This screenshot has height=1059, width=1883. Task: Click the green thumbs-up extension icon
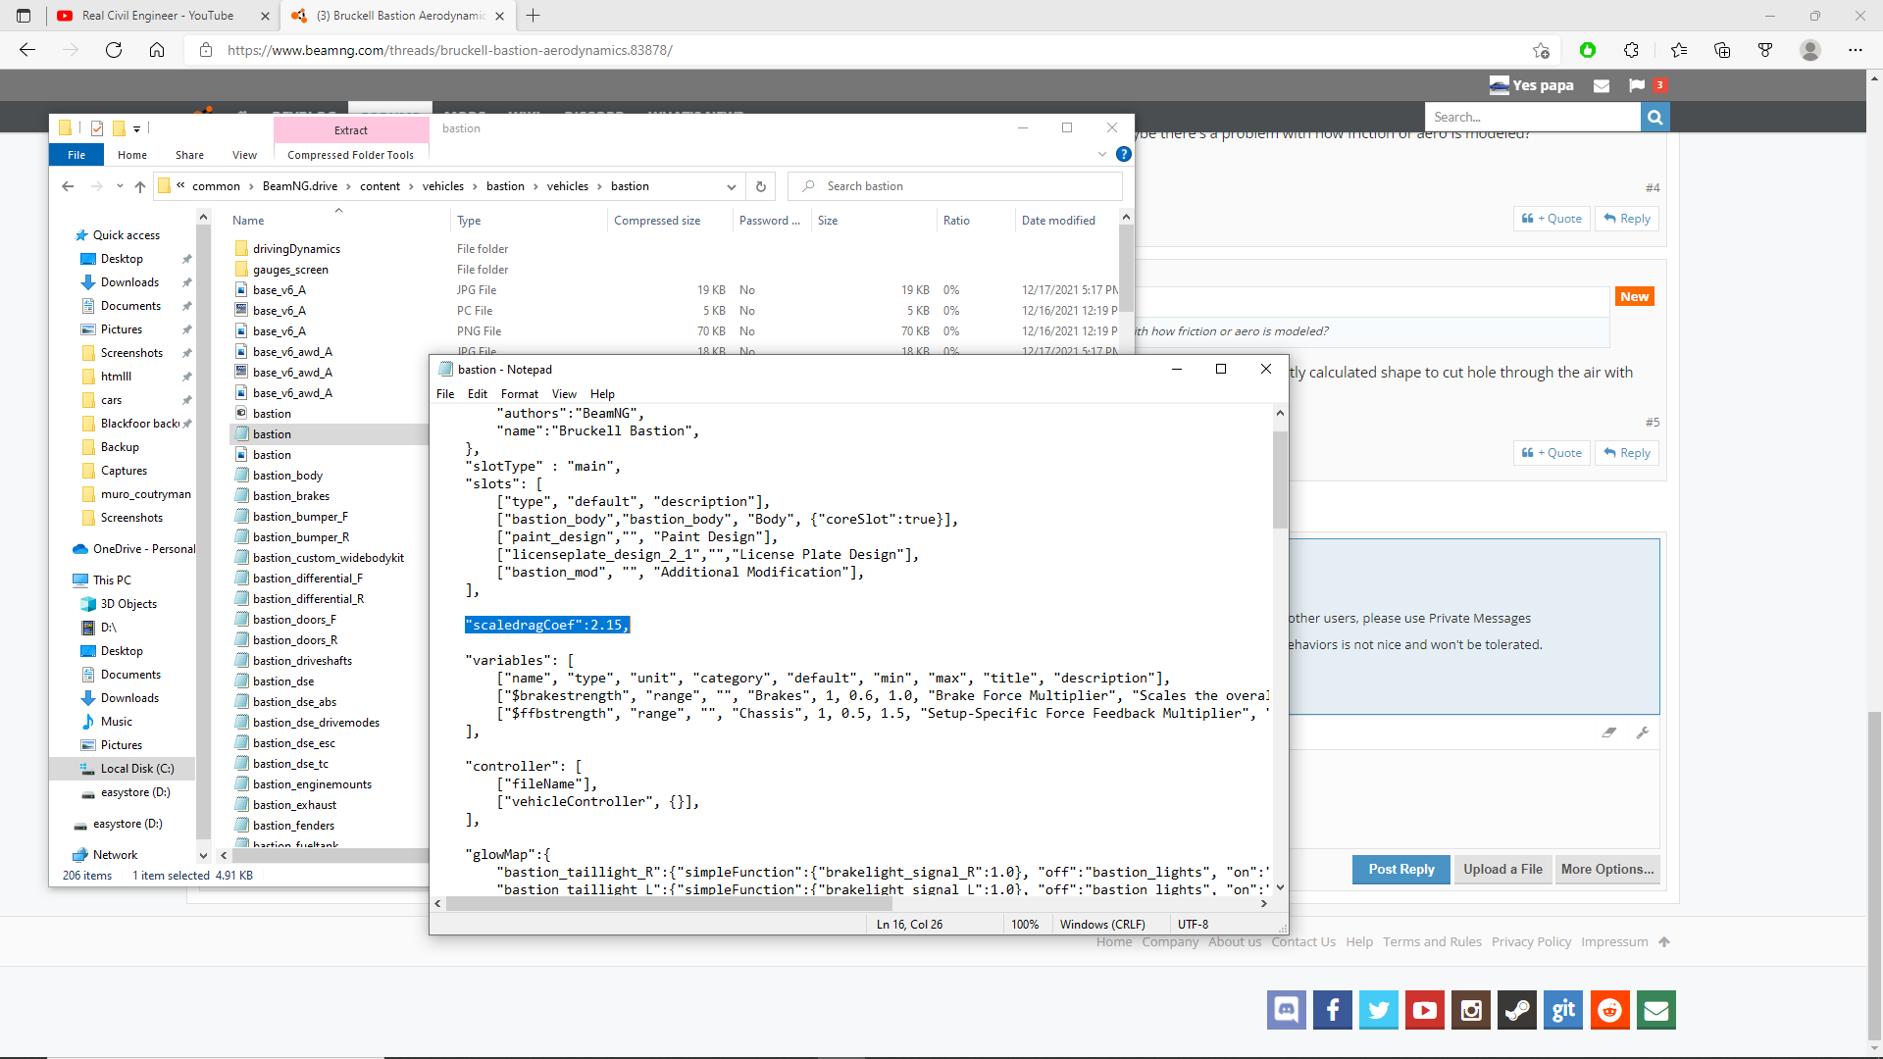tap(1588, 50)
